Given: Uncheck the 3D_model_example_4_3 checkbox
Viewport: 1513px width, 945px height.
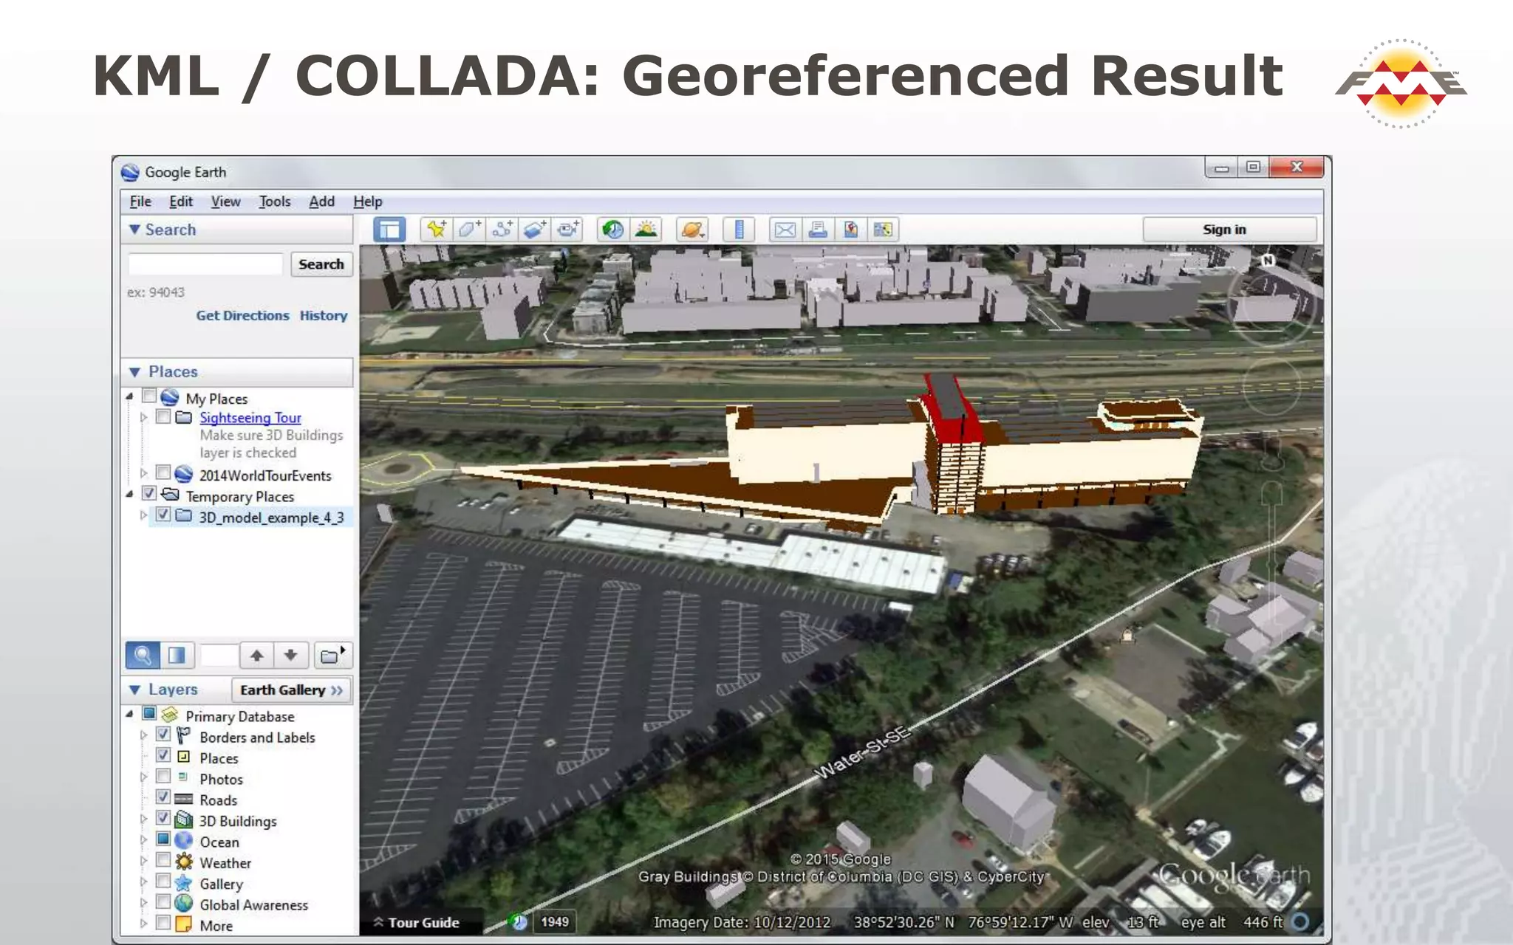Looking at the screenshot, I should (x=163, y=514).
